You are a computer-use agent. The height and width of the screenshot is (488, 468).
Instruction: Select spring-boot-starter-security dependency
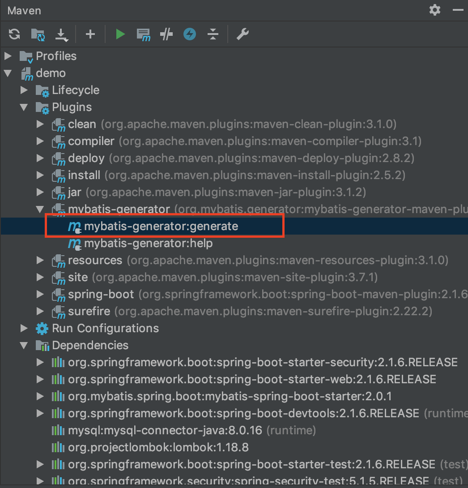(x=263, y=362)
